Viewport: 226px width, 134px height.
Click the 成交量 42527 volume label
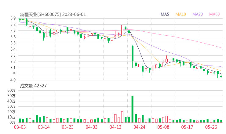coord(33,86)
